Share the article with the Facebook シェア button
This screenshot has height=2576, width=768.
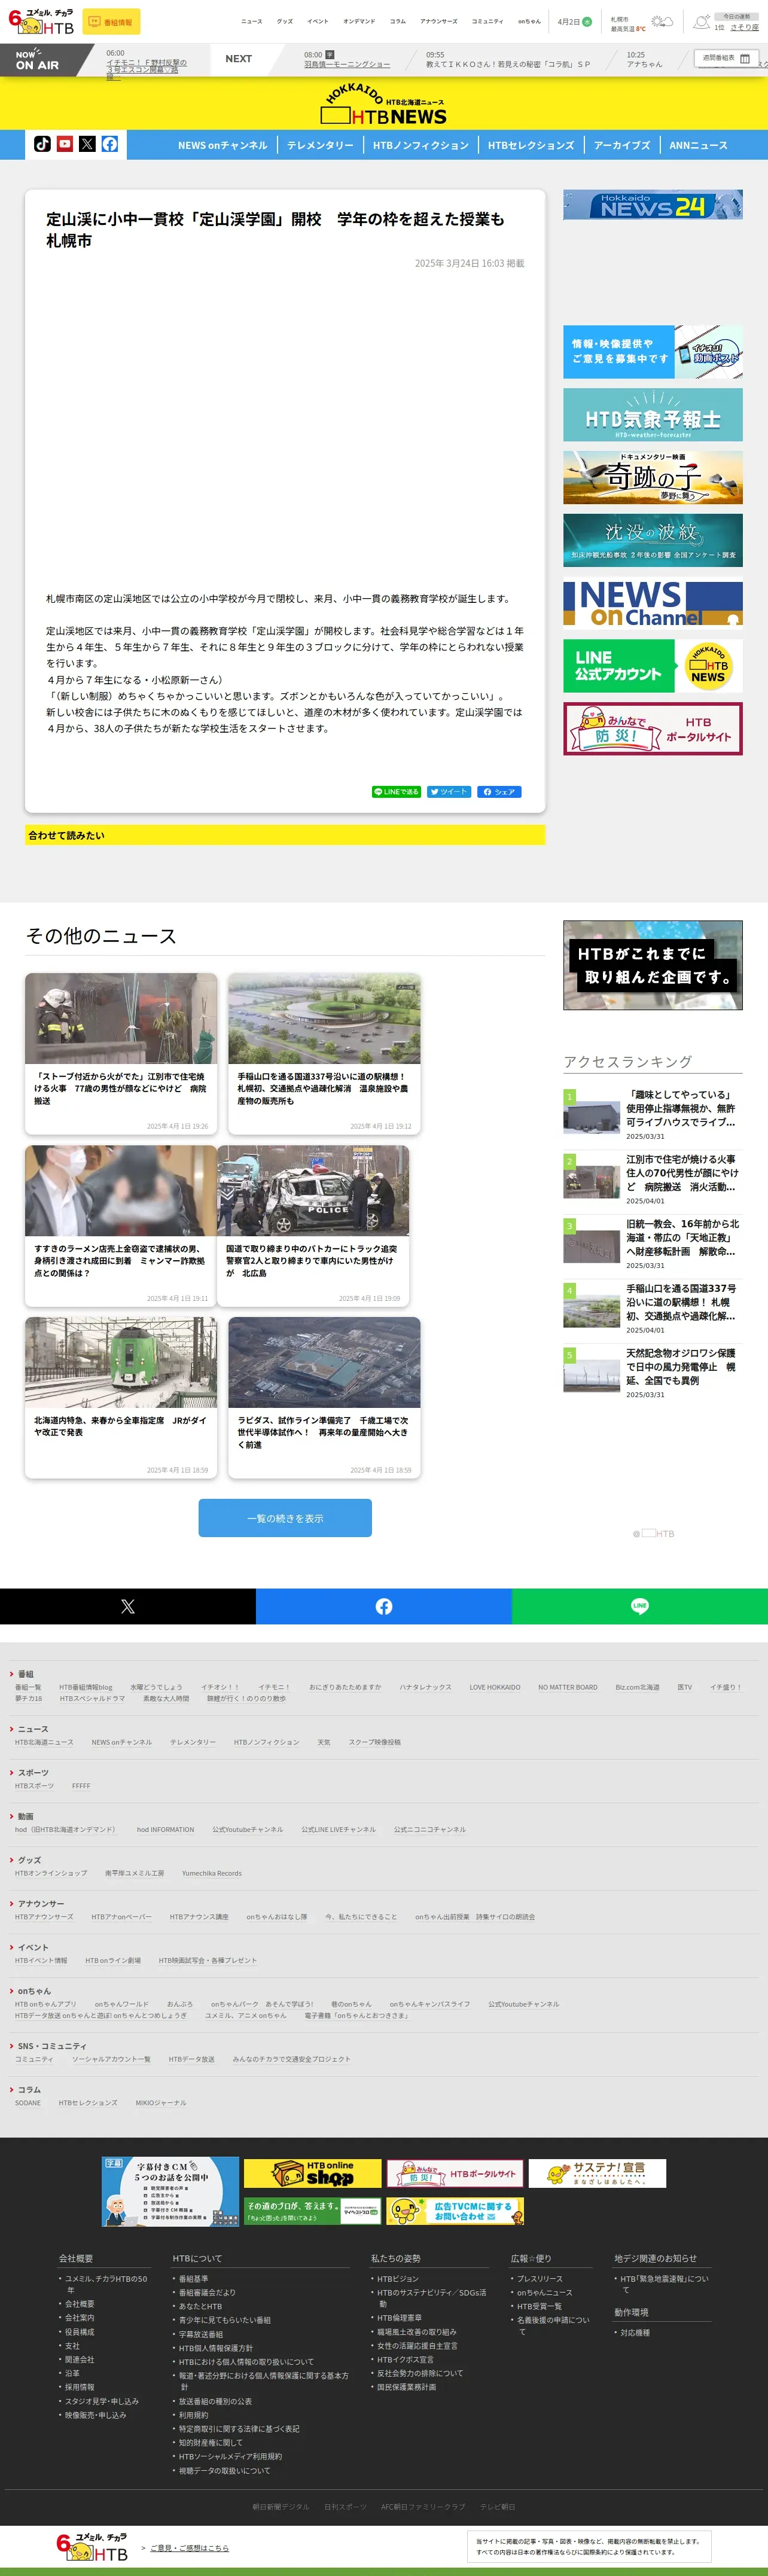(x=499, y=792)
